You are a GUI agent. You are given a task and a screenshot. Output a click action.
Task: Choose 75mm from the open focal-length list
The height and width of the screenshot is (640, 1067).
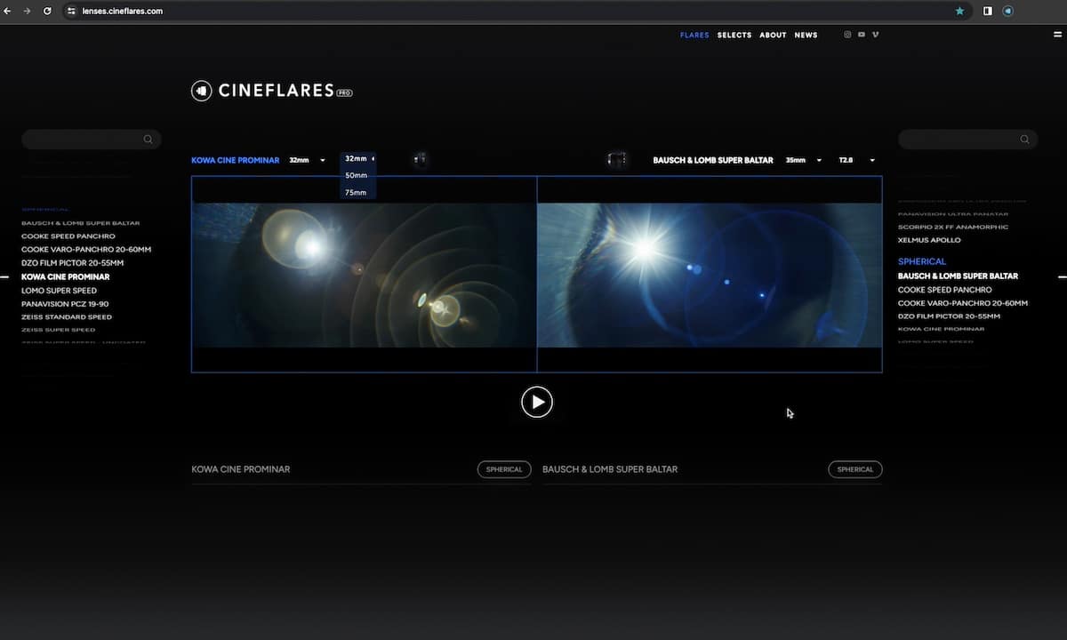tap(356, 193)
